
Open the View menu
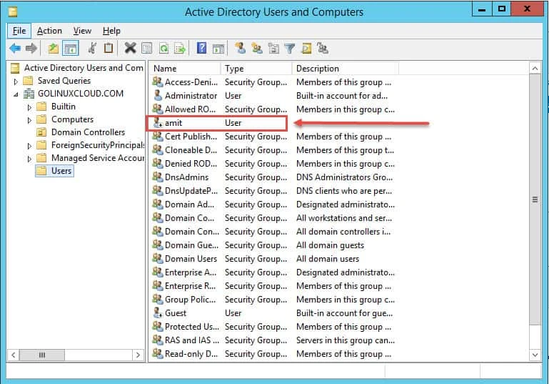(x=82, y=31)
